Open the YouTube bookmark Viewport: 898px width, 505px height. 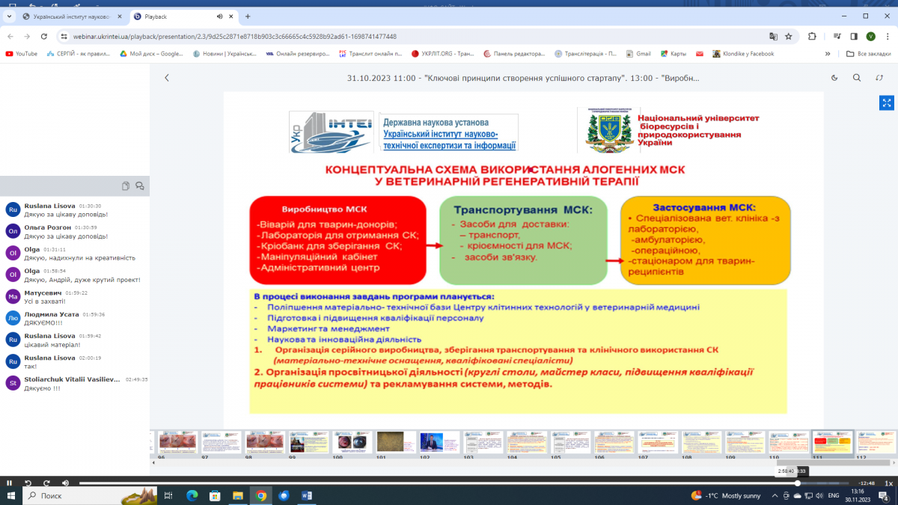pyautogui.click(x=21, y=54)
